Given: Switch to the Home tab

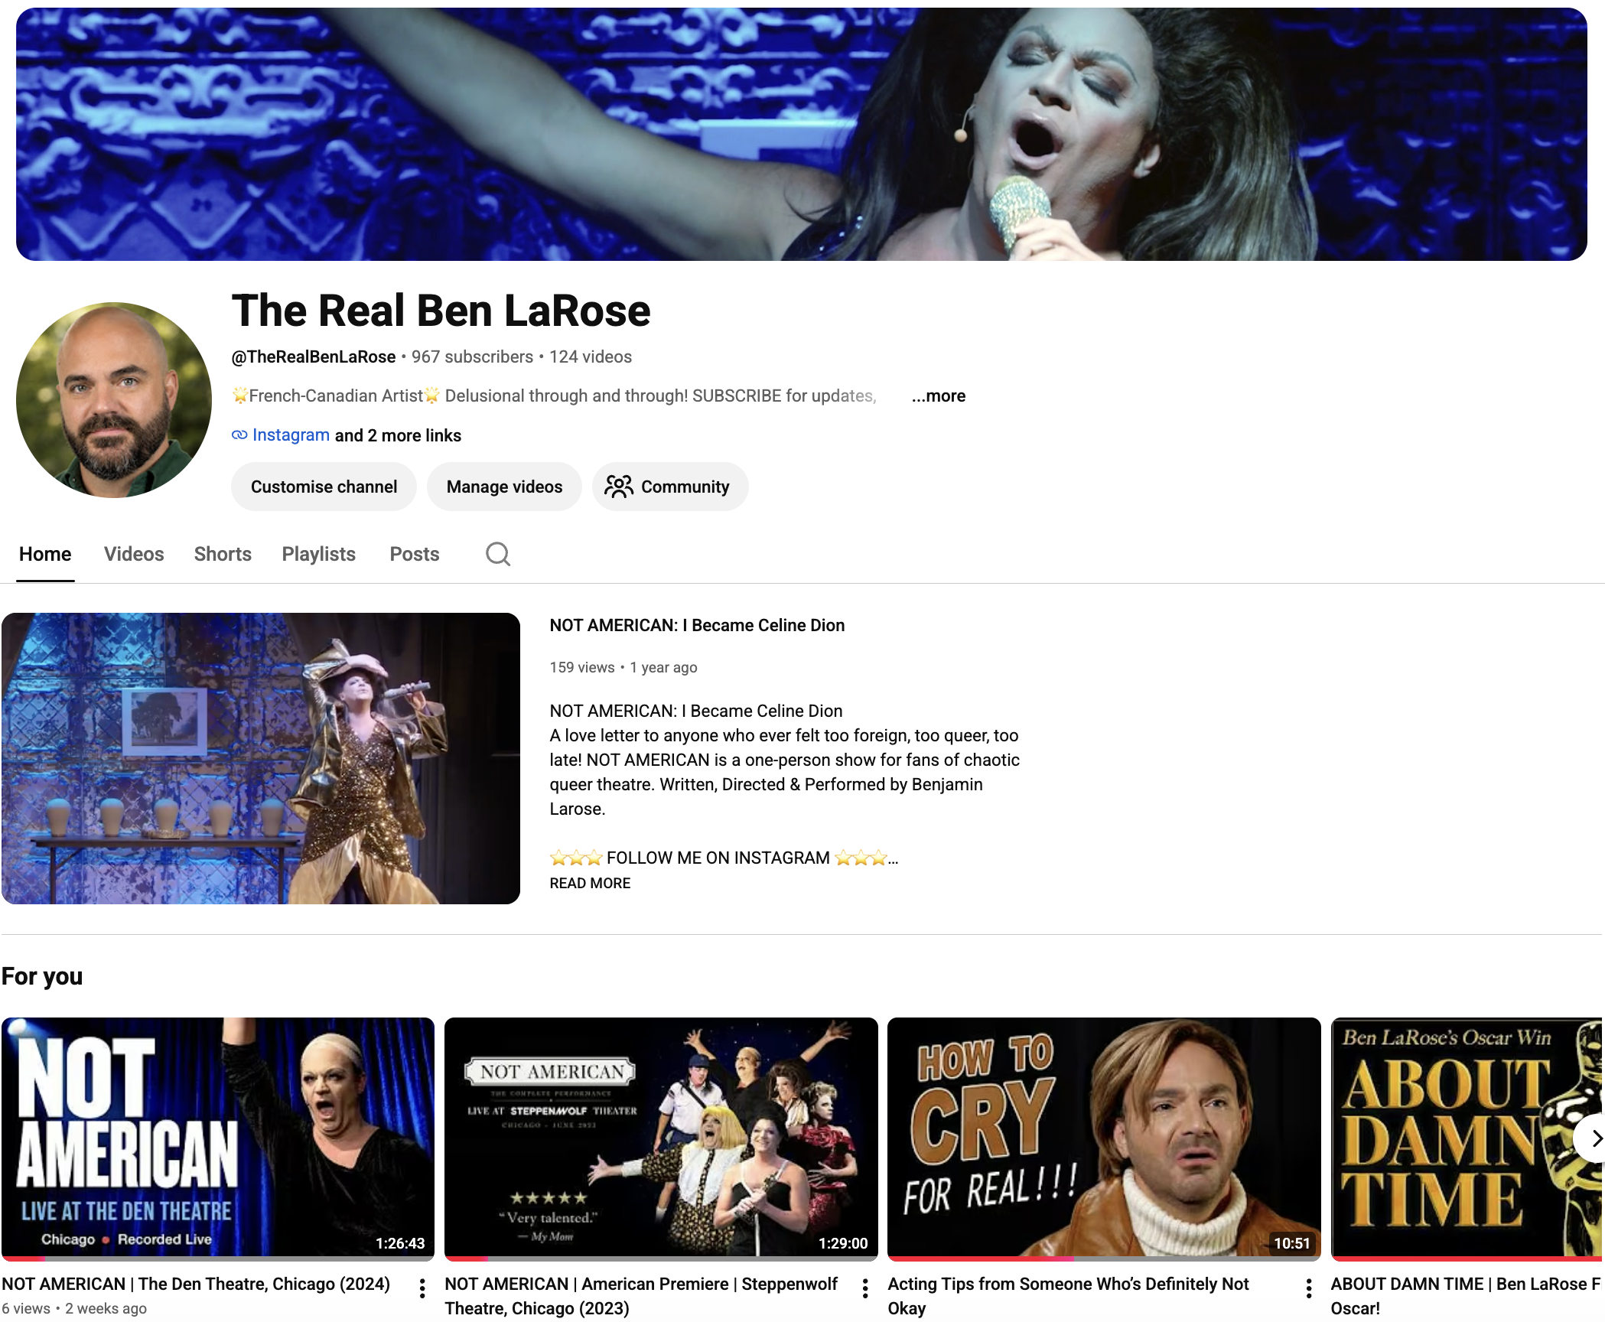Looking at the screenshot, I should coord(45,554).
